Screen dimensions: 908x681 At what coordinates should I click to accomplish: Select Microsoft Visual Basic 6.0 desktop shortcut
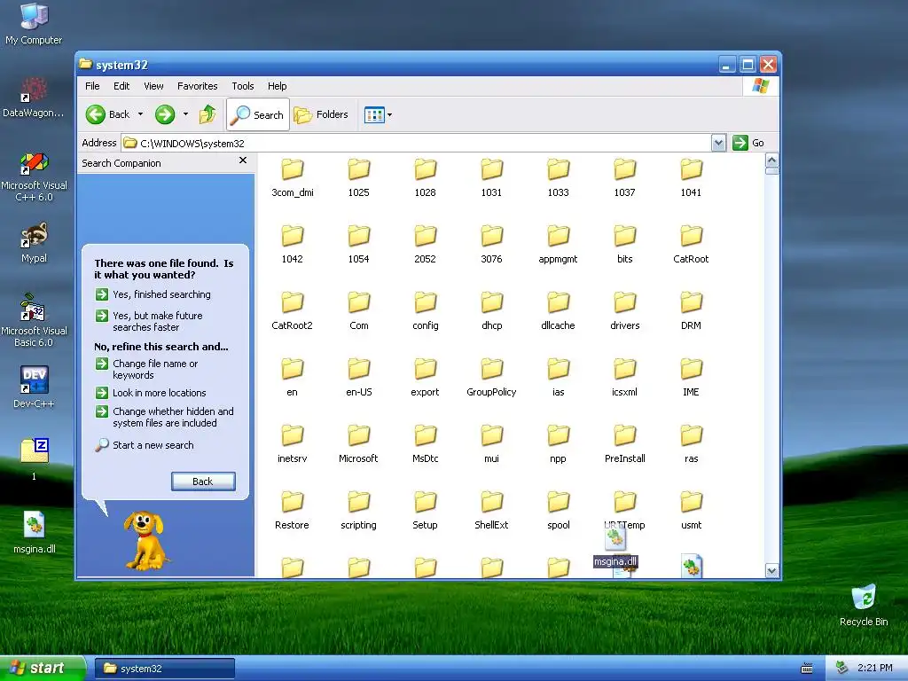(35, 320)
